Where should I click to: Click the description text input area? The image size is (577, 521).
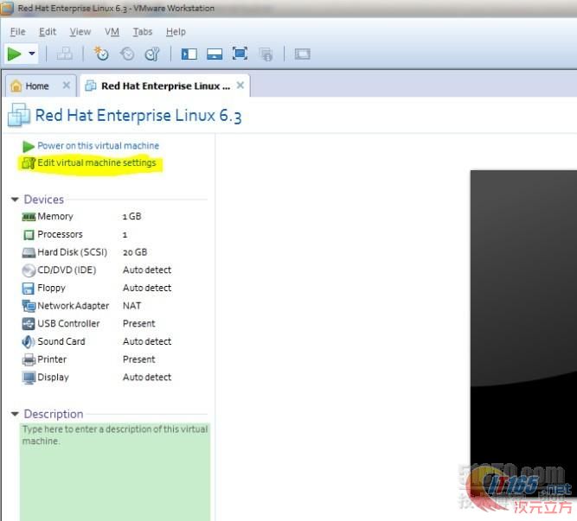click(x=115, y=472)
